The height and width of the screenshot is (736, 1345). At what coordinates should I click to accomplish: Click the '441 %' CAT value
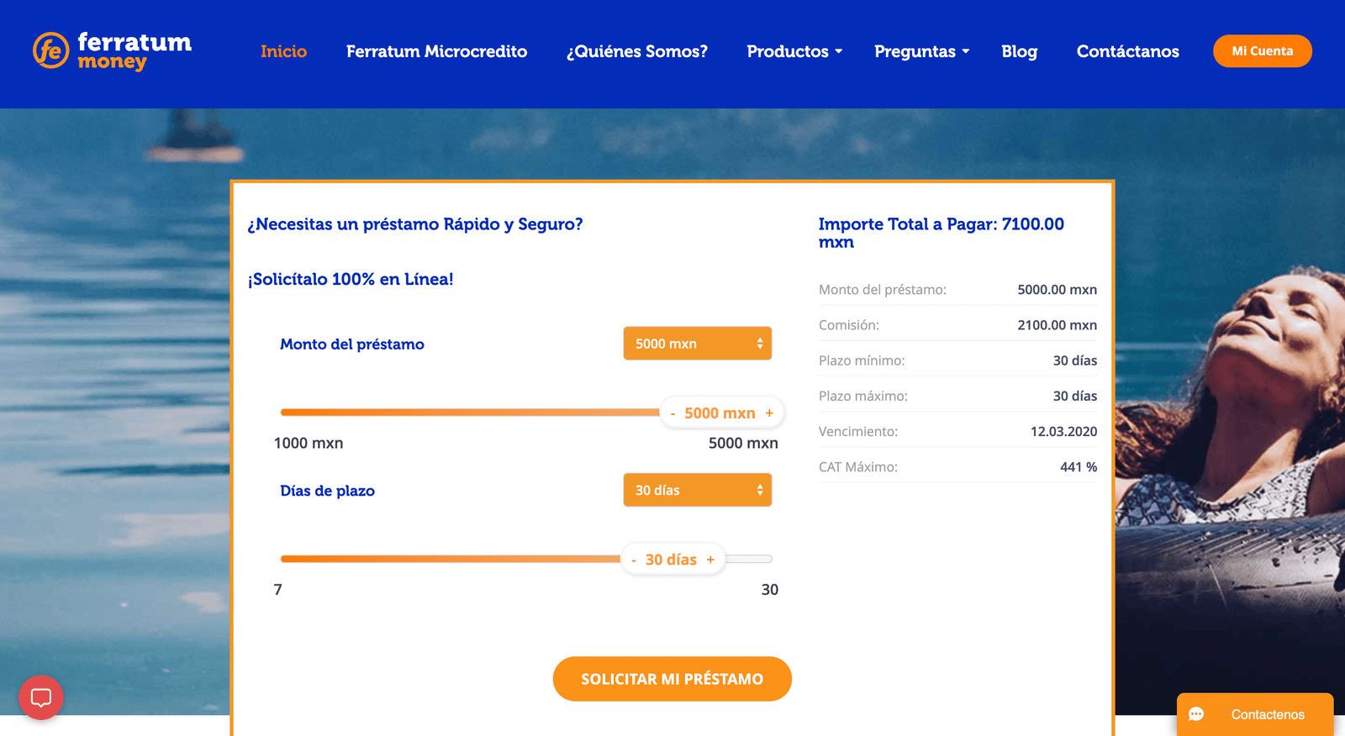click(1079, 467)
